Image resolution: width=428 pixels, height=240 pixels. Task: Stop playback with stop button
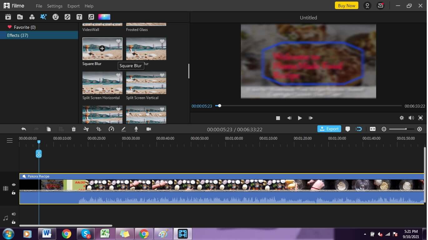click(278, 118)
